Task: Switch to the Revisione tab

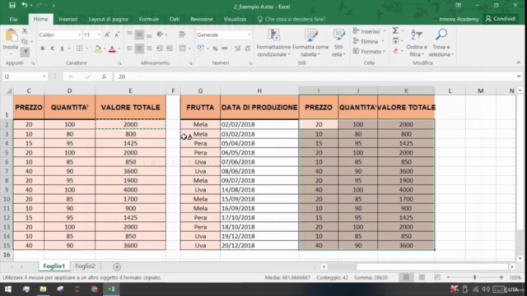Action: [202, 19]
